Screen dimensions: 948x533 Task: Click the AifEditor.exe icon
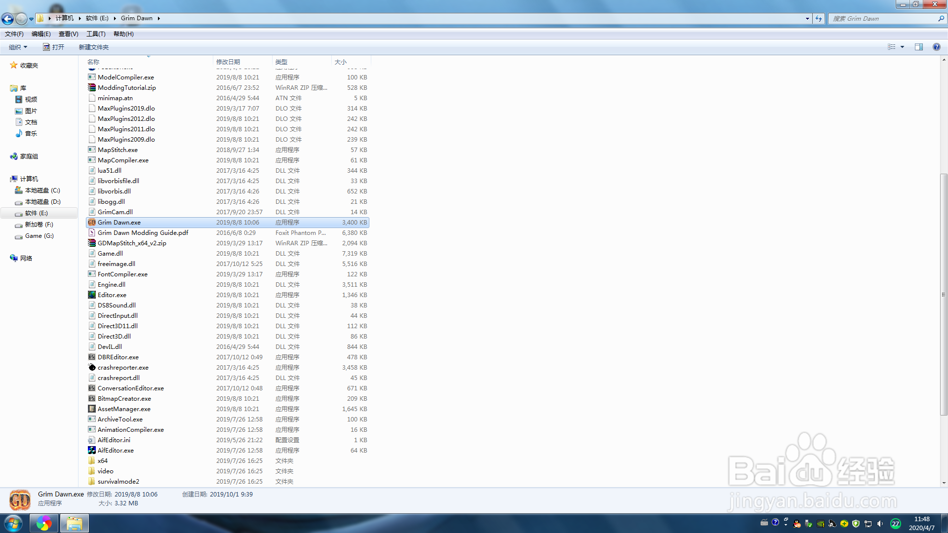[92, 451]
